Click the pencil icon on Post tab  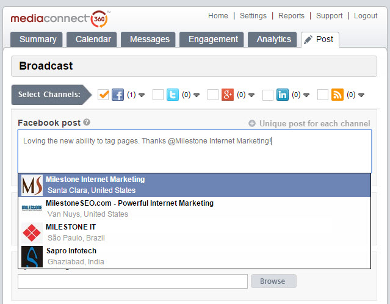[x=308, y=40]
